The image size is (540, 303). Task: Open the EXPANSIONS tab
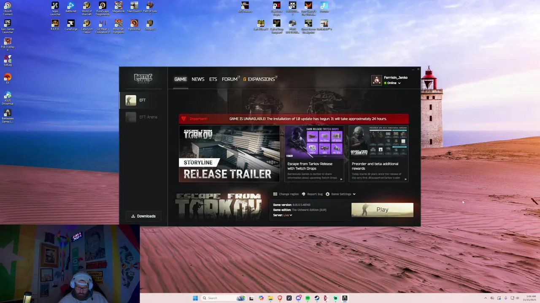tap(260, 79)
